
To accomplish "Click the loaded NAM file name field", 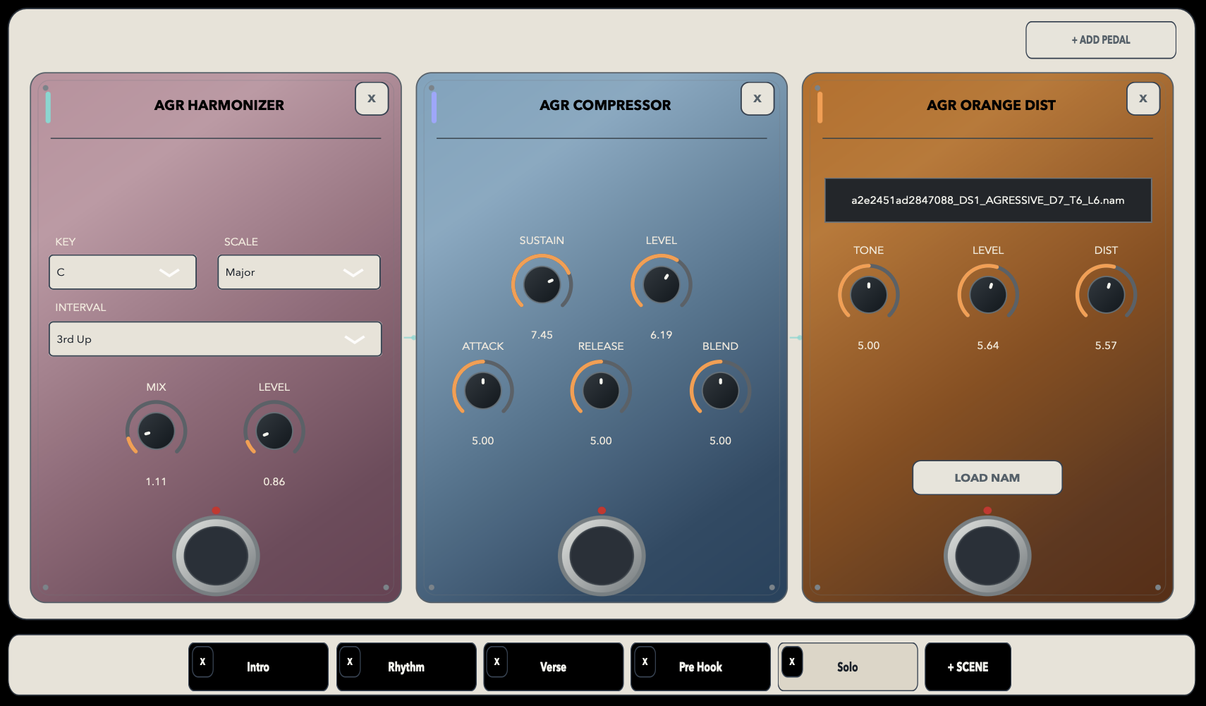I will coord(988,200).
